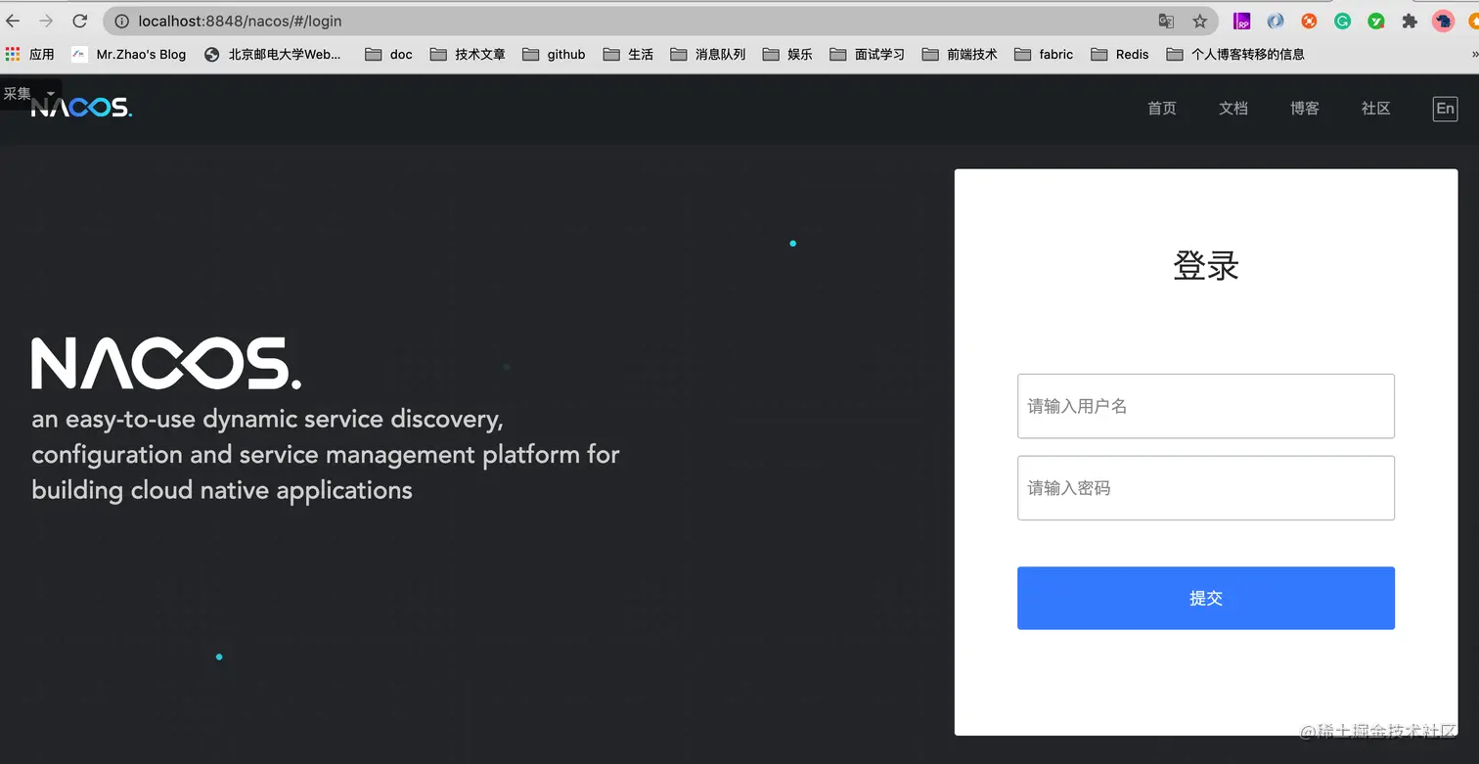Click the Nacos logo in the header
The height and width of the screenshot is (764, 1479).
click(x=81, y=107)
